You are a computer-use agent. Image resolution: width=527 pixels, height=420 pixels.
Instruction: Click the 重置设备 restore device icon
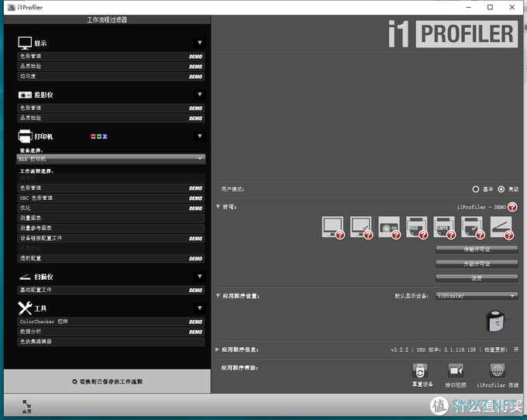pos(420,370)
